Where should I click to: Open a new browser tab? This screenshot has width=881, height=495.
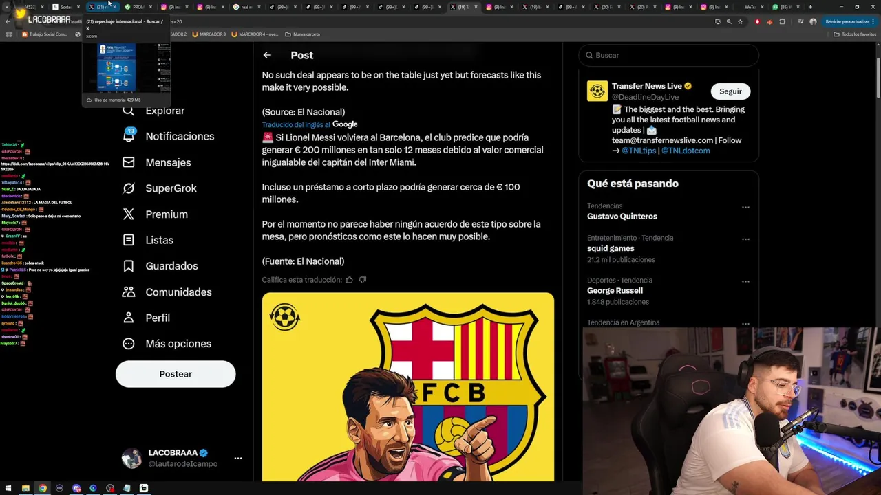pyautogui.click(x=810, y=7)
